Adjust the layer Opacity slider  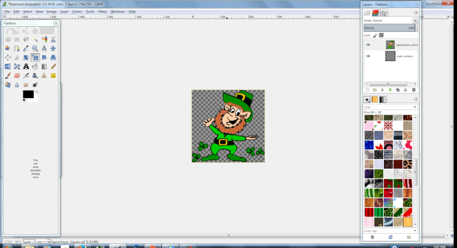click(390, 28)
